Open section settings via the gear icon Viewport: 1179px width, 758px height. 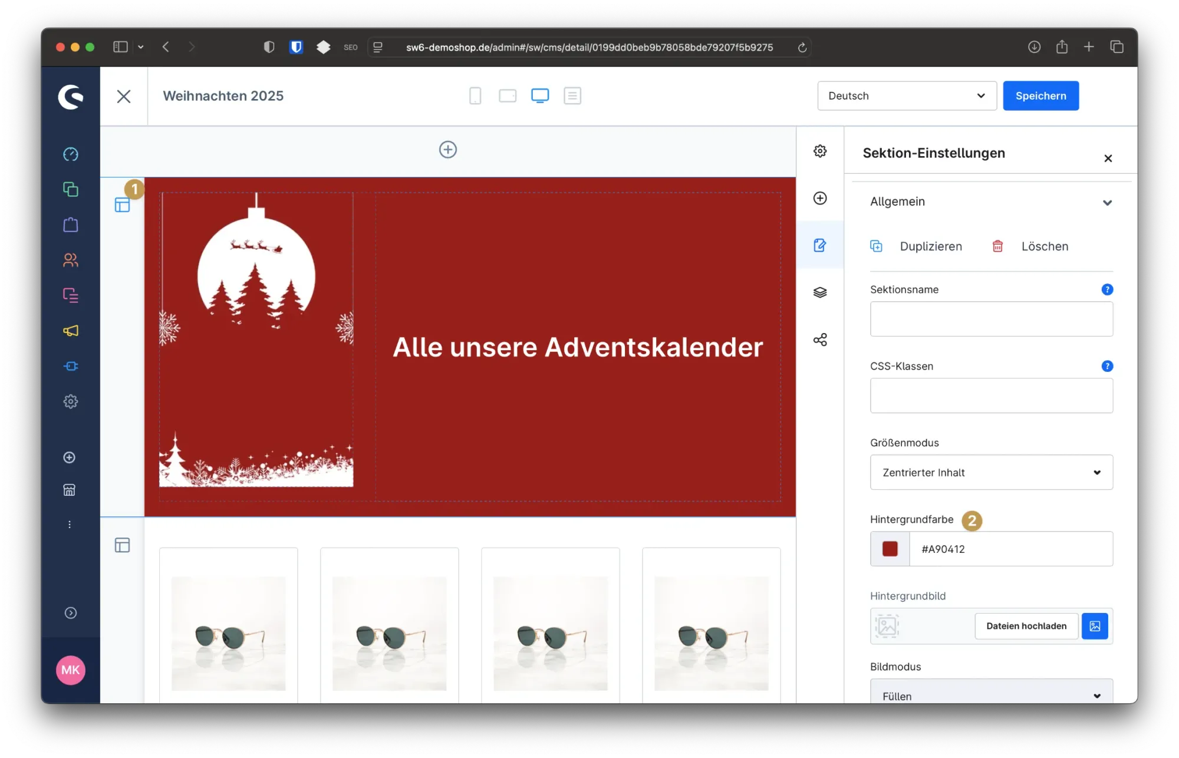tap(819, 151)
